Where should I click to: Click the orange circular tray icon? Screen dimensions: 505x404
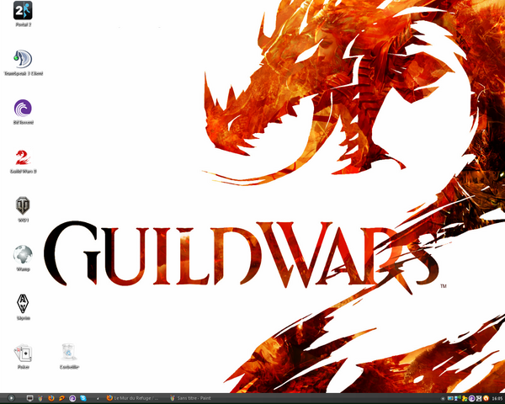click(486, 398)
